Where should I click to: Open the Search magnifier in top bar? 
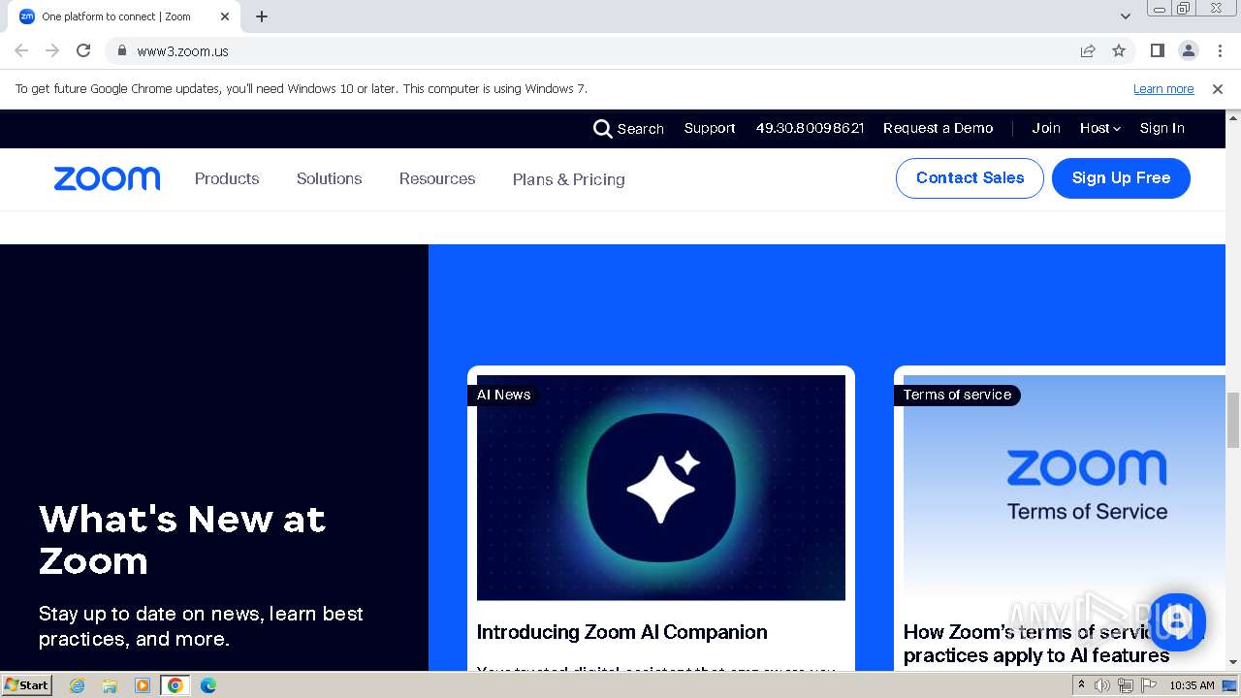point(602,129)
